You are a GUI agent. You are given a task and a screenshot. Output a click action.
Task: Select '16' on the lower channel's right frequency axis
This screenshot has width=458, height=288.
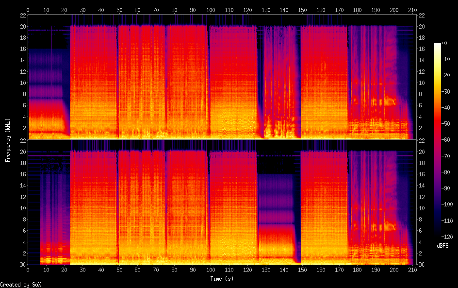click(x=422, y=174)
